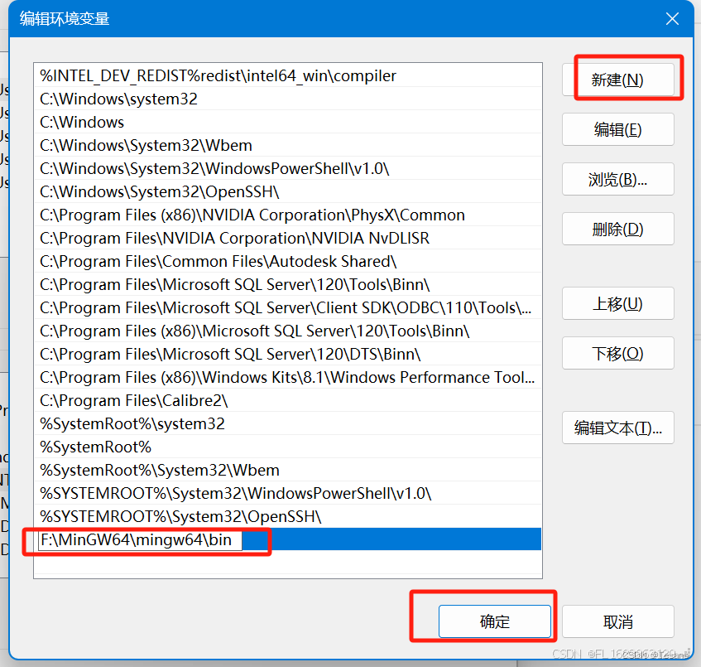Click the 删除(D) button
The image size is (701, 667).
click(x=617, y=229)
